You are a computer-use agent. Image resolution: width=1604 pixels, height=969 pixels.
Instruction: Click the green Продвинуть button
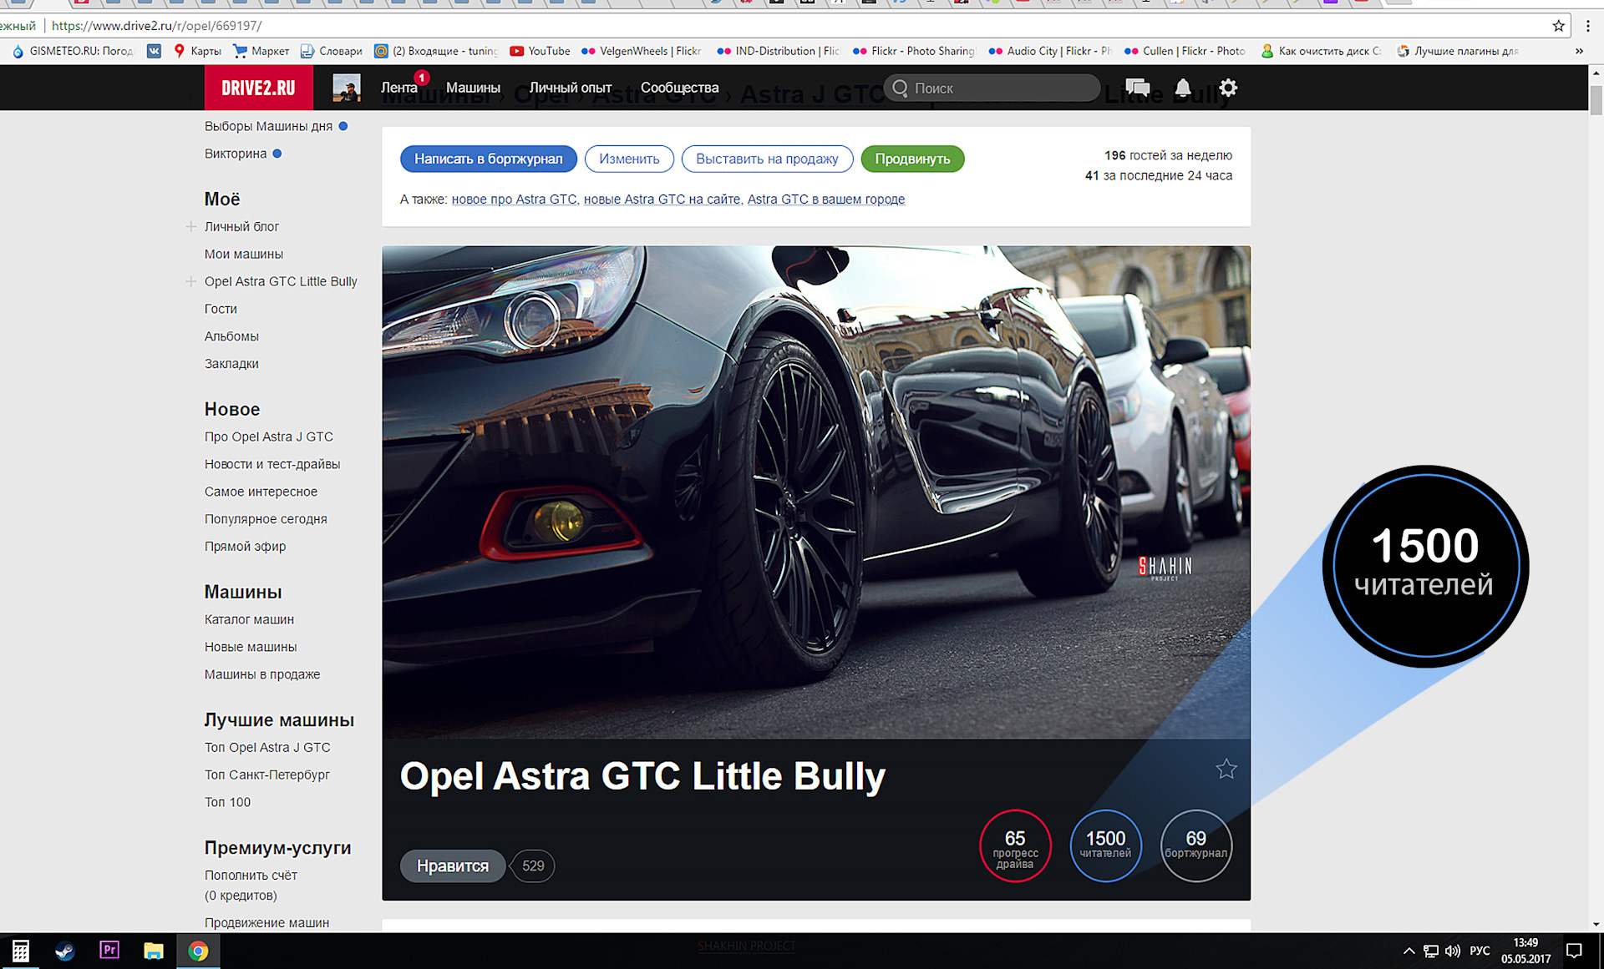[912, 159]
